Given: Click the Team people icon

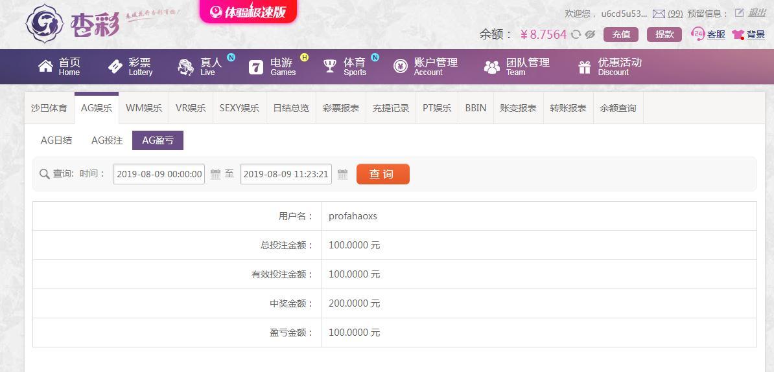Looking at the screenshot, I should point(491,67).
